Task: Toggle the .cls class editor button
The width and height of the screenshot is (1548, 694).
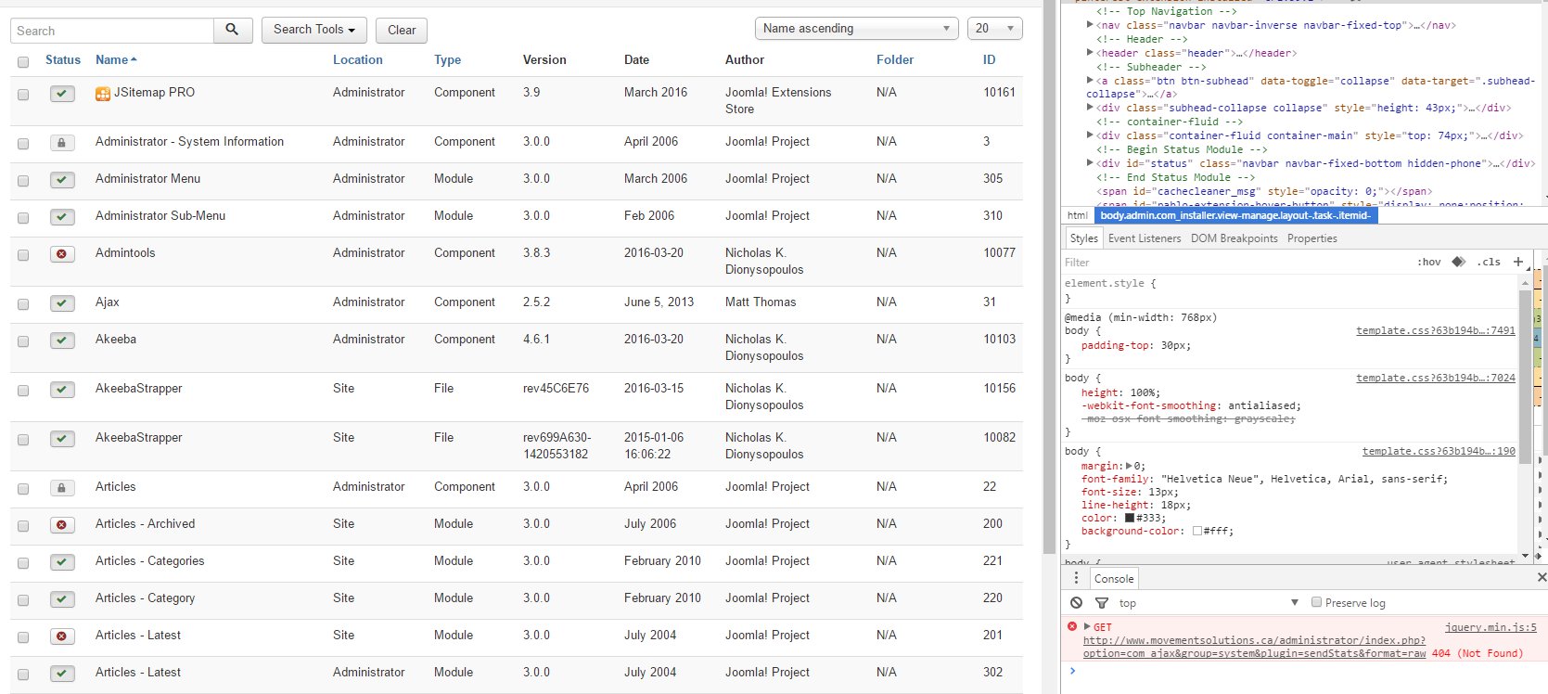Action: (x=1490, y=262)
